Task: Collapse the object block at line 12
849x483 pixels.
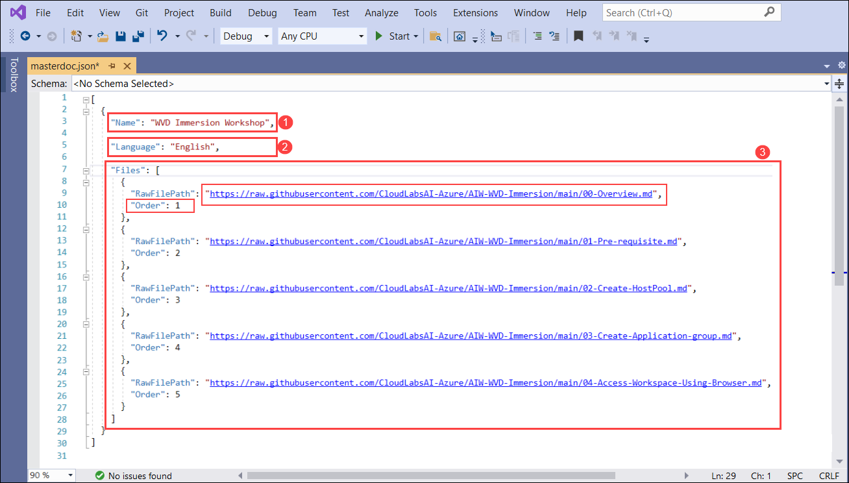Action: (86, 229)
